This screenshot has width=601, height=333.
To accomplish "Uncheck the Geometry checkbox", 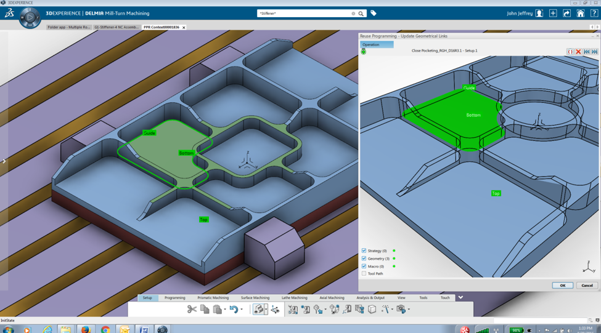I will [x=364, y=259].
